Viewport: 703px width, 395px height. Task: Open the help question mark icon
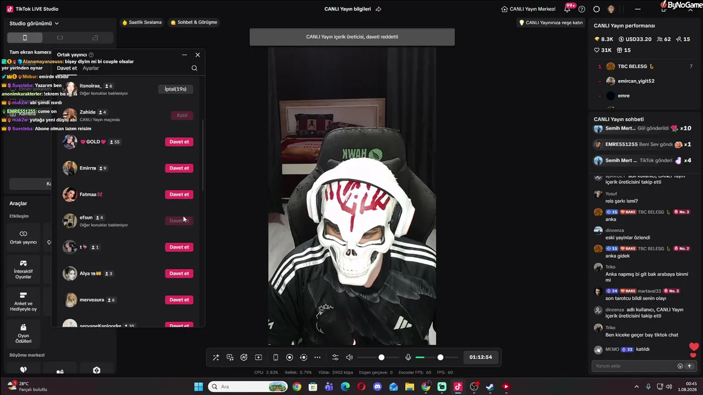pyautogui.click(x=582, y=9)
